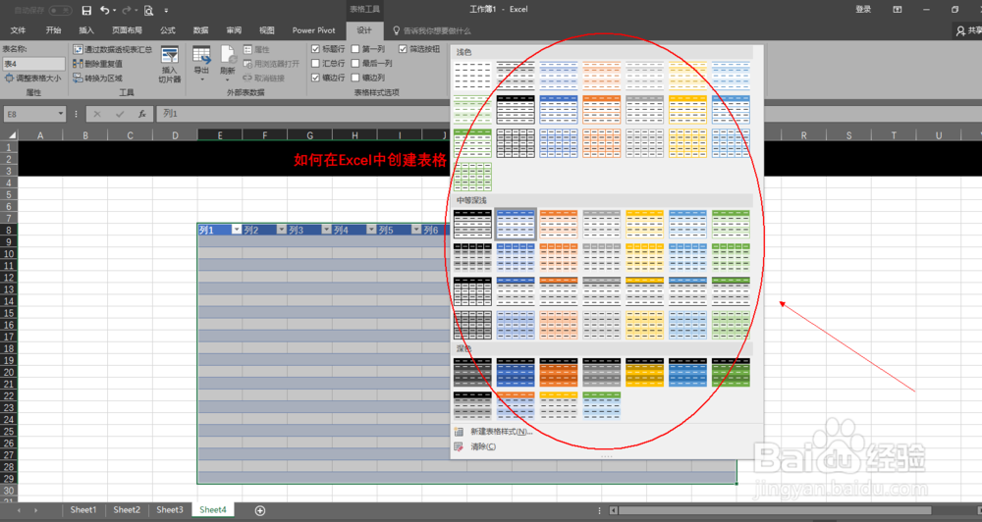Viewport: 982px width, 522px height.
Task: Check the 第一列 first column checkbox
Action: pos(355,49)
